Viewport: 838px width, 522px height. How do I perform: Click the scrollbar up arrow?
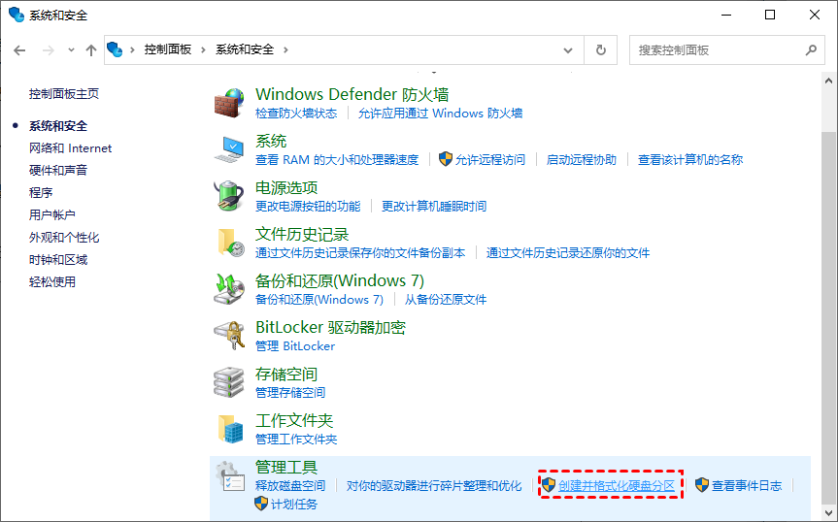(x=828, y=82)
